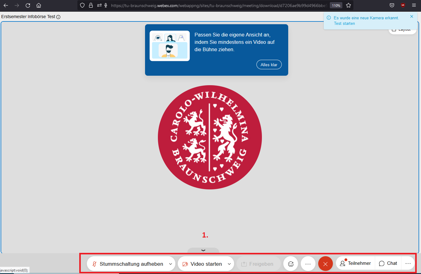Dismiss the new camera notification
The height and width of the screenshot is (274, 421).
(412, 17)
